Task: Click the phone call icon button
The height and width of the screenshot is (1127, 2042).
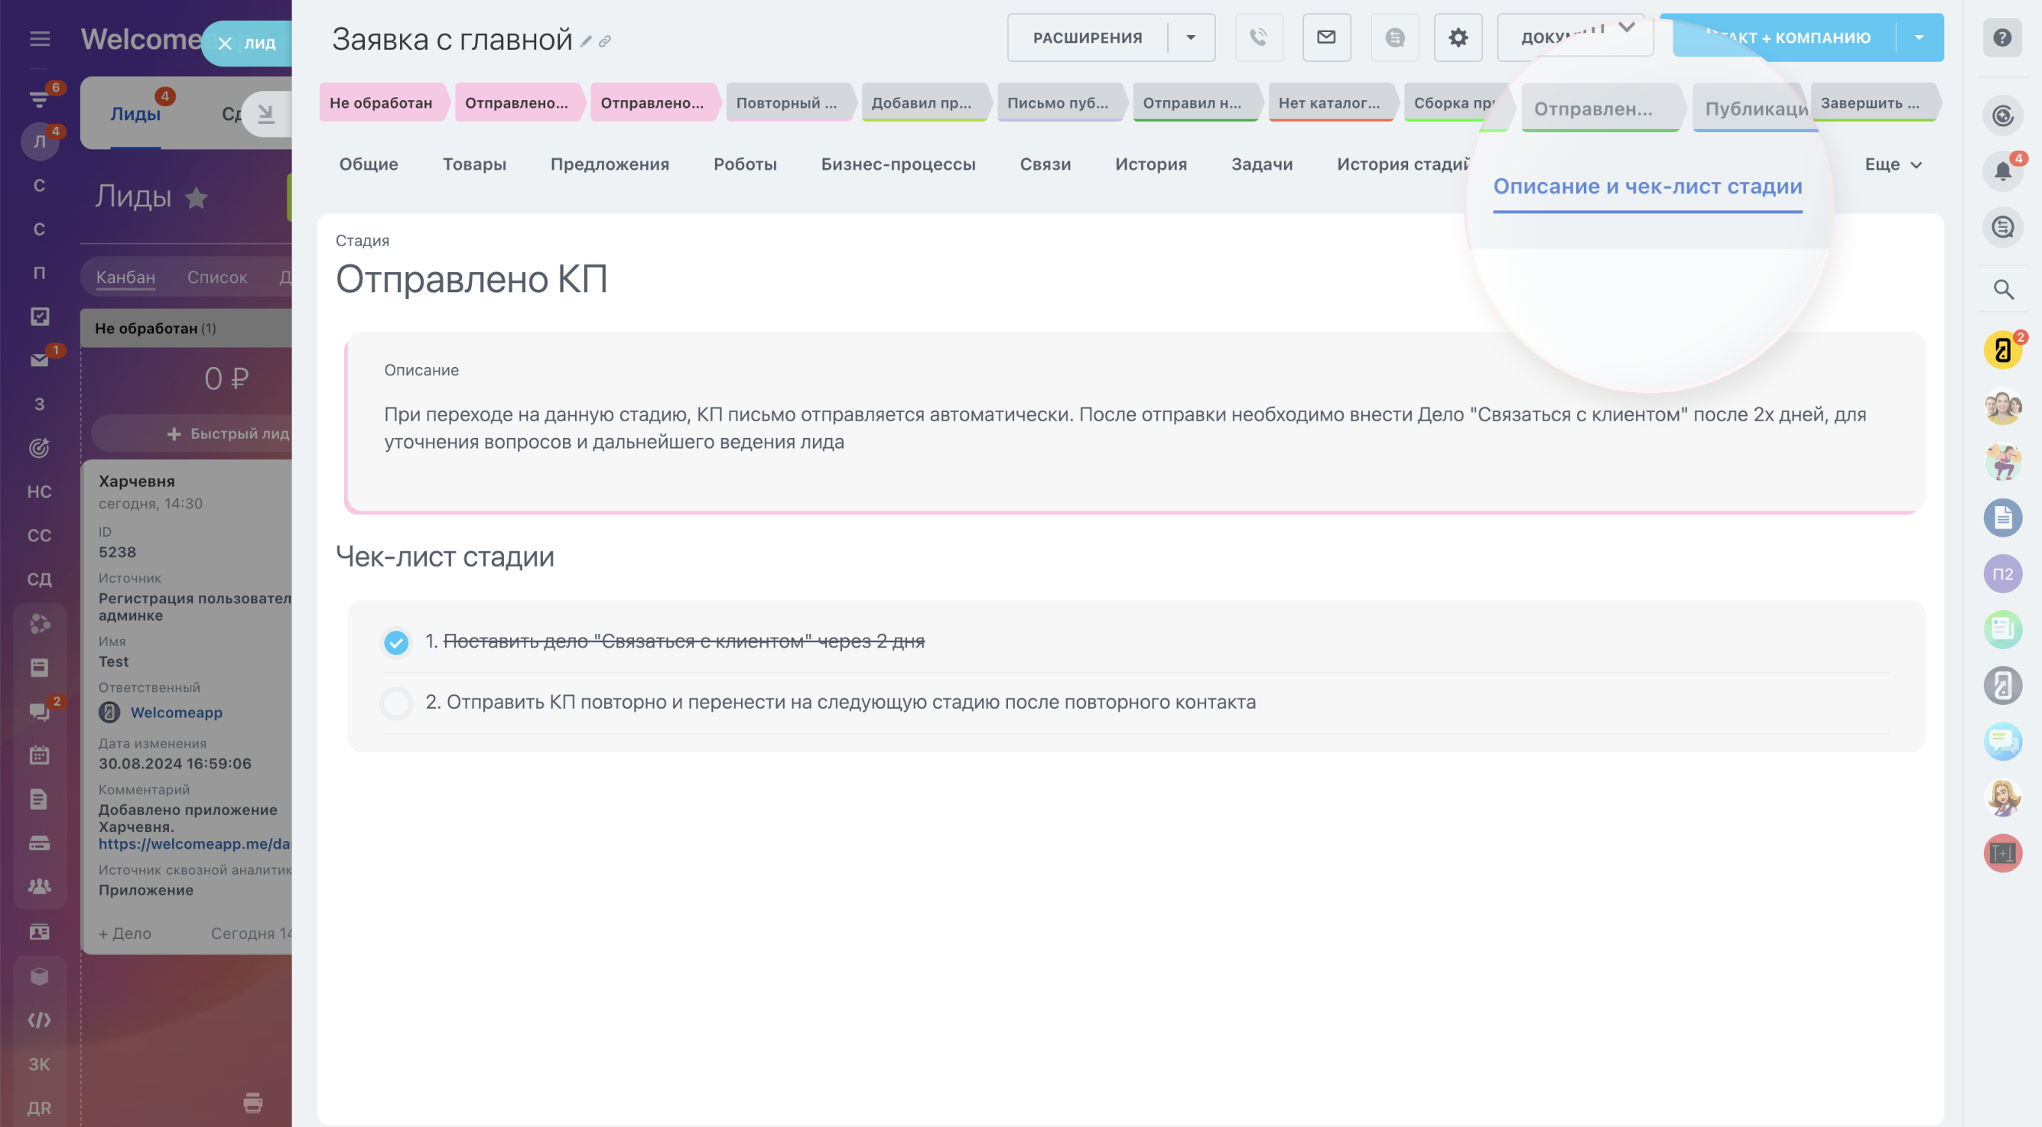Action: coord(1258,37)
